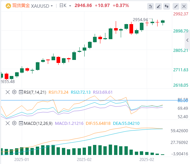Open the XAUUSD symbol dropdown
Image resolution: width=190 pixels, height=164 pixels.
[52, 6]
